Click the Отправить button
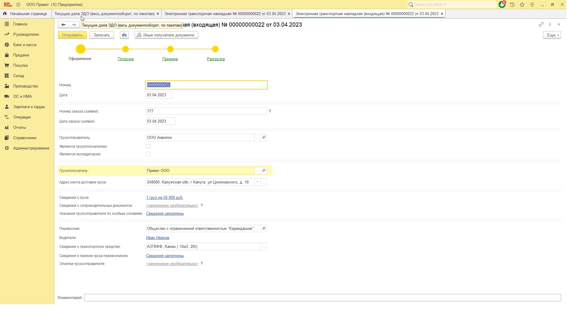 tap(72, 35)
